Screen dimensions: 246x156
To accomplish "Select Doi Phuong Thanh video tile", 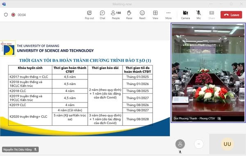I will [x=208, y=72].
